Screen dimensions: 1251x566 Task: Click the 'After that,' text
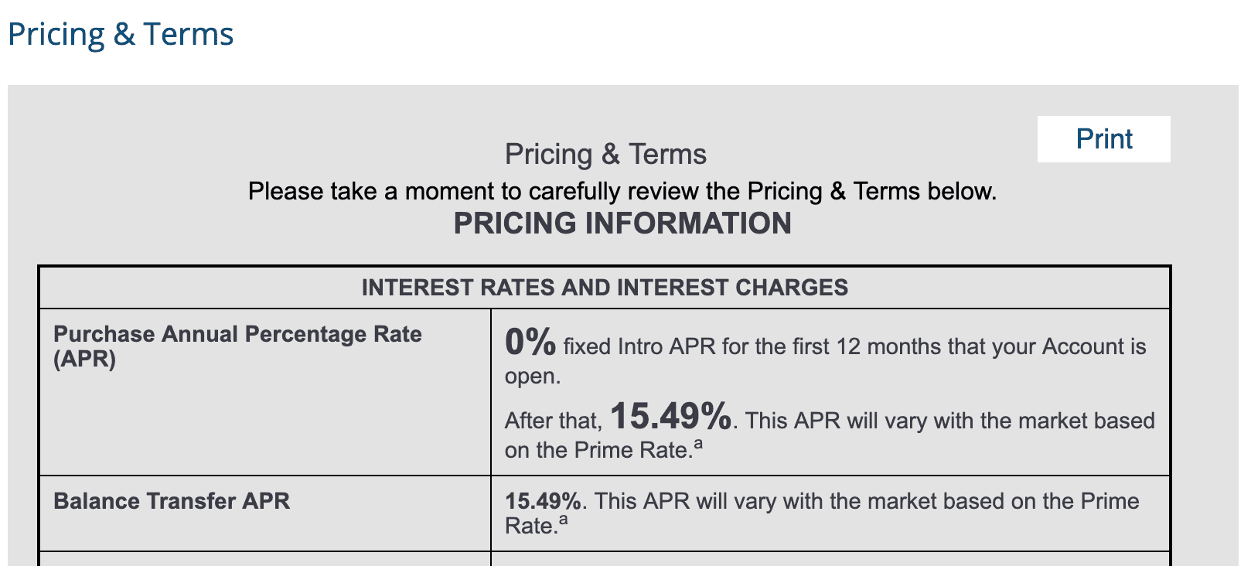(x=553, y=421)
